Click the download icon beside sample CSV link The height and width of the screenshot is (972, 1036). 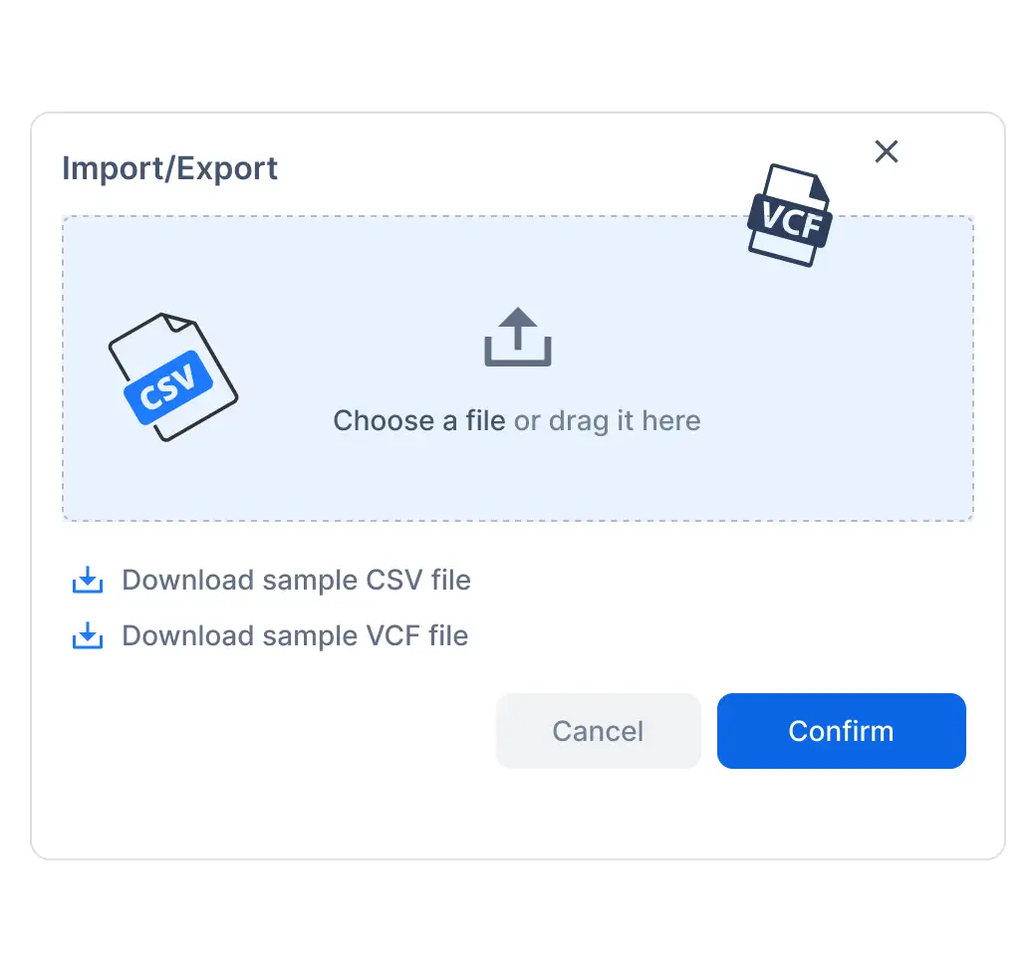tap(87, 580)
